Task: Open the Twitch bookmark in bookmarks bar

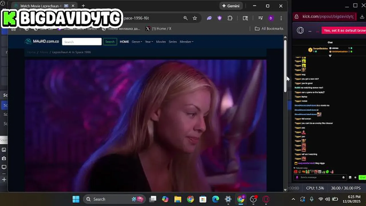Action: pyautogui.click(x=77, y=29)
